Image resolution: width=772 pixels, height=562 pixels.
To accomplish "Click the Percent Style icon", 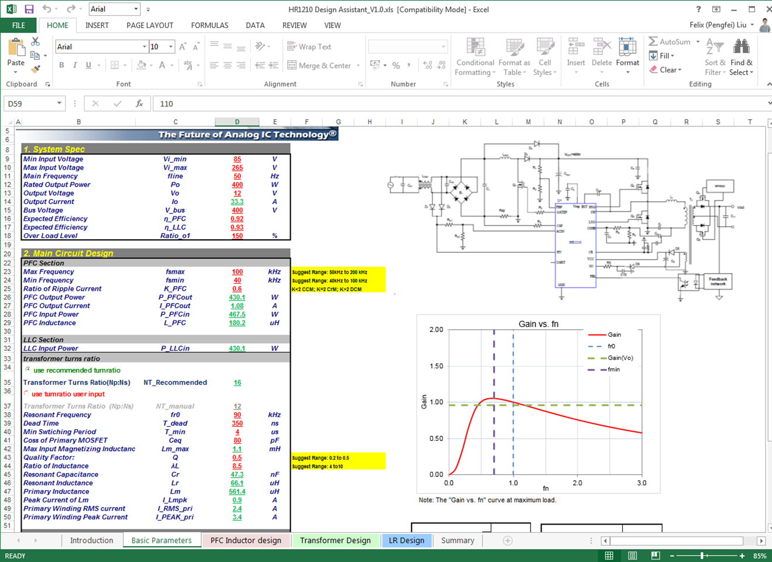I will click(396, 65).
